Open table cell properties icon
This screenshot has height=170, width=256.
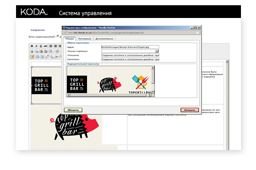pyautogui.click(x=42, y=57)
